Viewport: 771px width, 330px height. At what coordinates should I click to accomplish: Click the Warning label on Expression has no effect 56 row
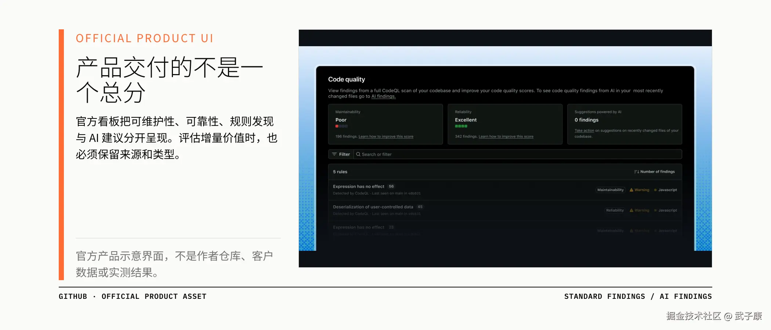tap(642, 190)
